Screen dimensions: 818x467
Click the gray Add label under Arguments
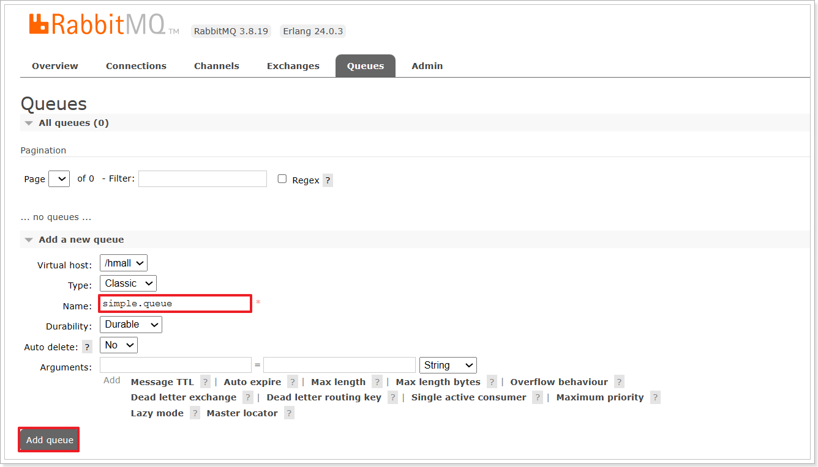[x=112, y=380]
